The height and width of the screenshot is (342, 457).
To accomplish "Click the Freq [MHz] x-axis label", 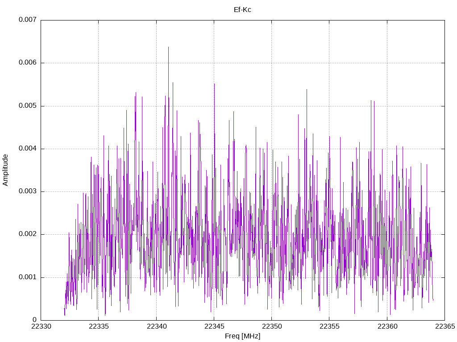I will point(242,336).
